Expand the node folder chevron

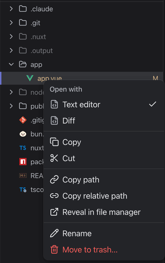11,92
